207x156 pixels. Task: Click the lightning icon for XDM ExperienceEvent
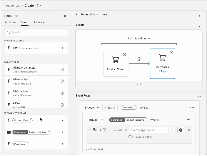(9, 48)
